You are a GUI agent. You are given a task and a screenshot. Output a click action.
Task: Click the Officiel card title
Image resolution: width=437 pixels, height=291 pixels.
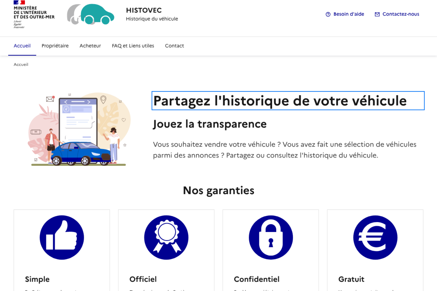click(x=143, y=279)
